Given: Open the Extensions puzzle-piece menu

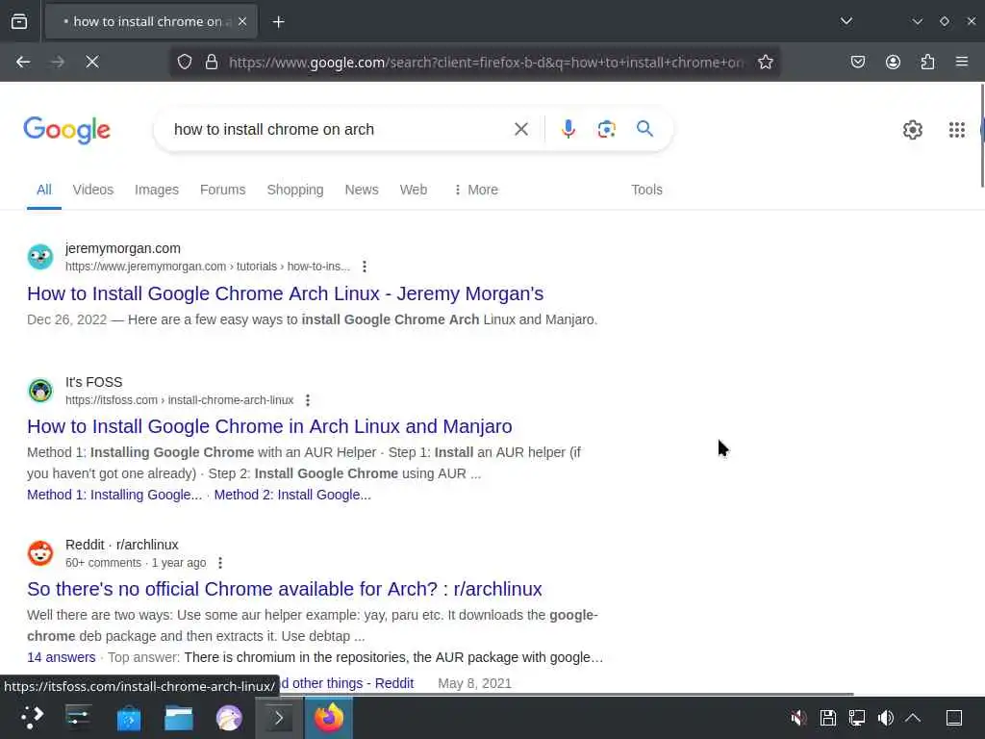Looking at the screenshot, I should click(x=927, y=62).
